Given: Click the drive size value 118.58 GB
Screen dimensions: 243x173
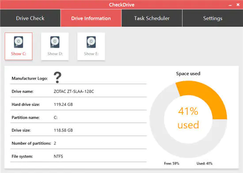Looking at the screenshot, I should (x=63, y=130).
